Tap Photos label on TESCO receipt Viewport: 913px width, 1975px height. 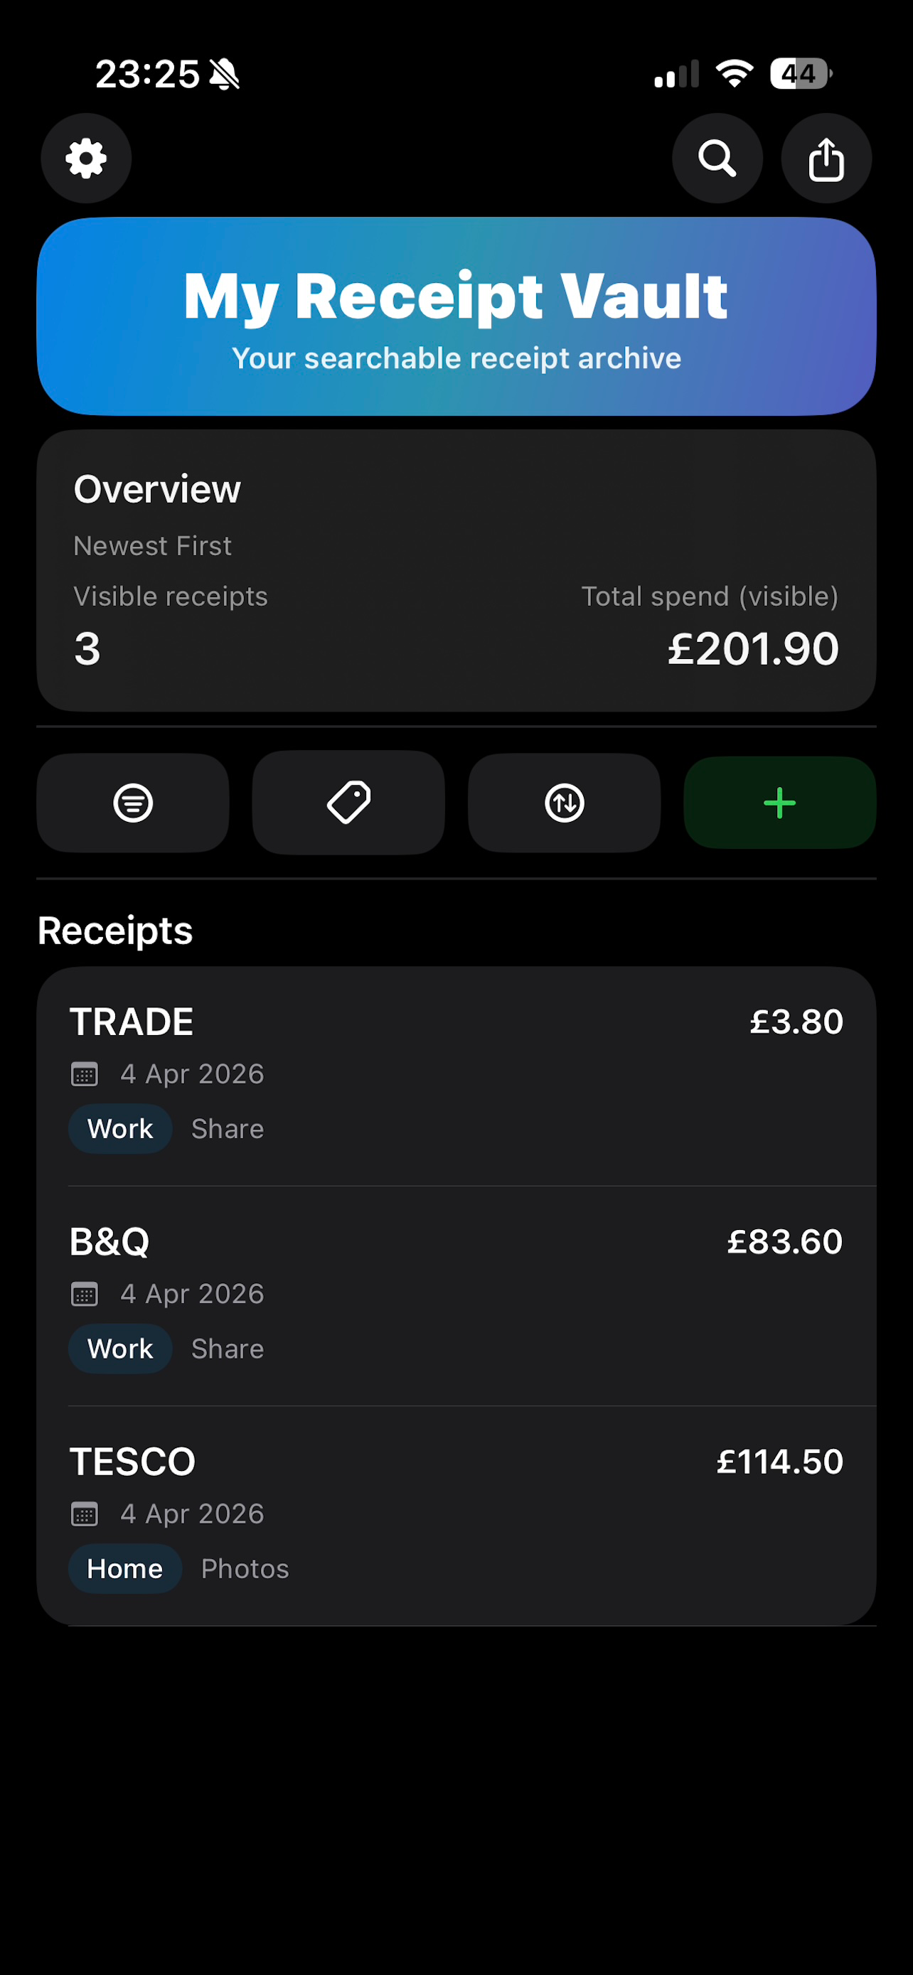point(245,1568)
